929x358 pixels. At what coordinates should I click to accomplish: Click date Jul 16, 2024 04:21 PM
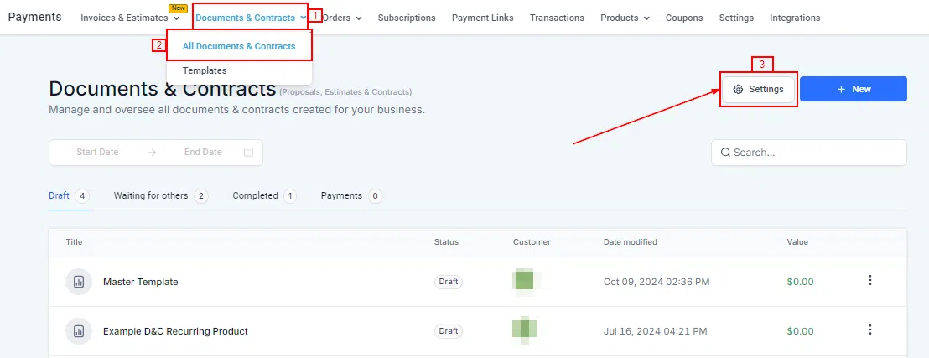656,331
